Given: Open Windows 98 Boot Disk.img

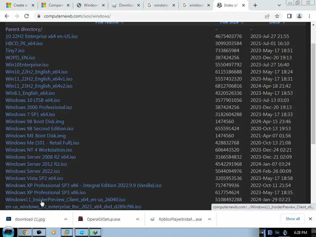Looking at the screenshot, I should click(x=35, y=122).
